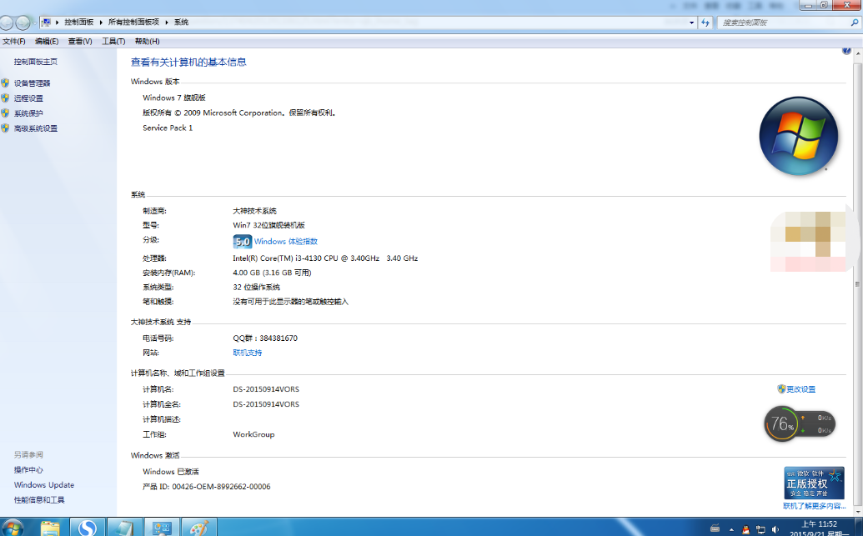Screen dimensions: 868x536
Task: Open the File (文件) menu
Action: point(14,42)
